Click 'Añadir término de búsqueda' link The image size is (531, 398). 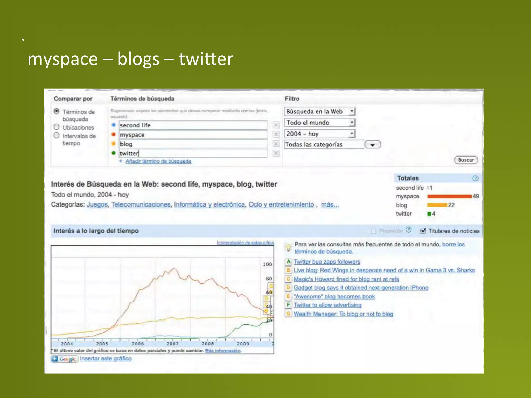(x=158, y=161)
